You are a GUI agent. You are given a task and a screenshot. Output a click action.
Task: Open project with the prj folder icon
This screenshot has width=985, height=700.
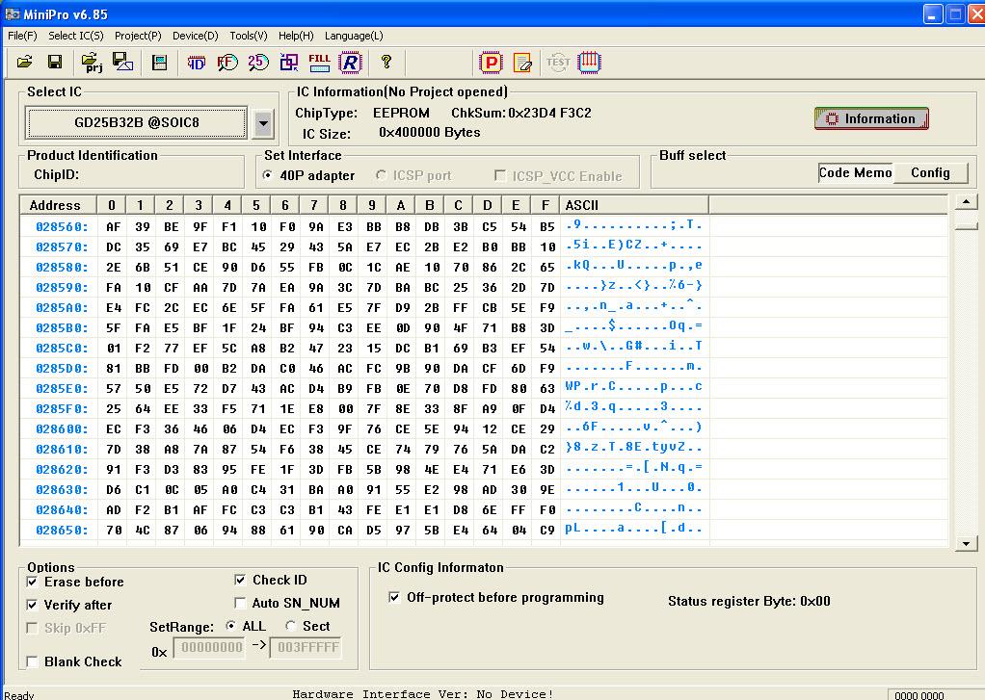(x=92, y=62)
